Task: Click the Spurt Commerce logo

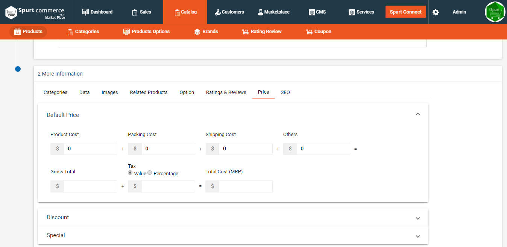Action: [35, 12]
